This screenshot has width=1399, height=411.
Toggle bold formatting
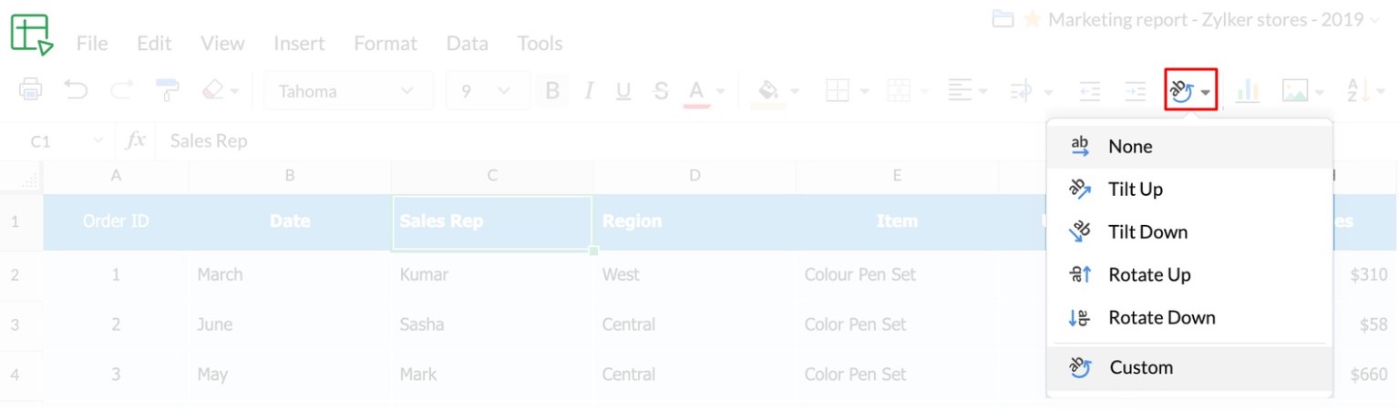pyautogui.click(x=551, y=91)
